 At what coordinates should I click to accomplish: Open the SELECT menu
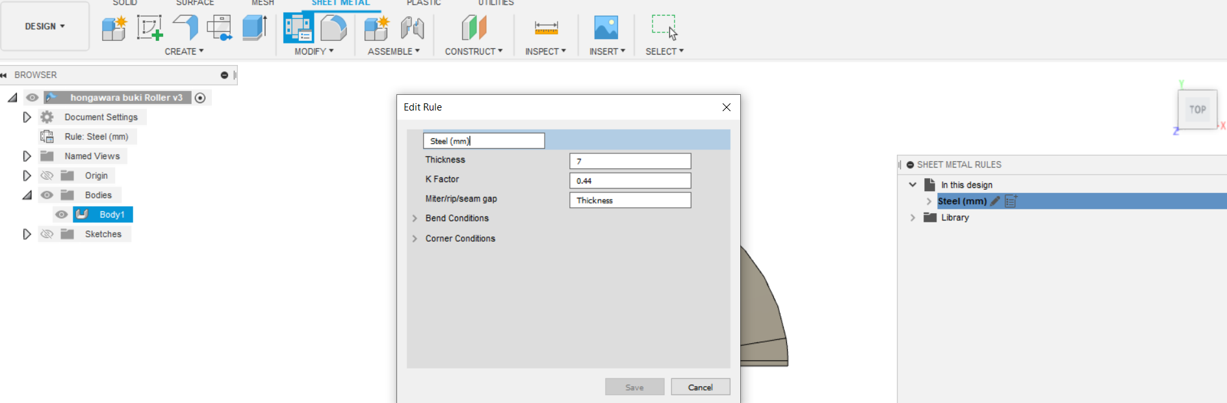point(665,51)
